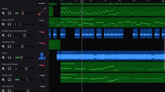Solo the Muted bass track
The image size is (165, 92).
(x=10, y=13)
